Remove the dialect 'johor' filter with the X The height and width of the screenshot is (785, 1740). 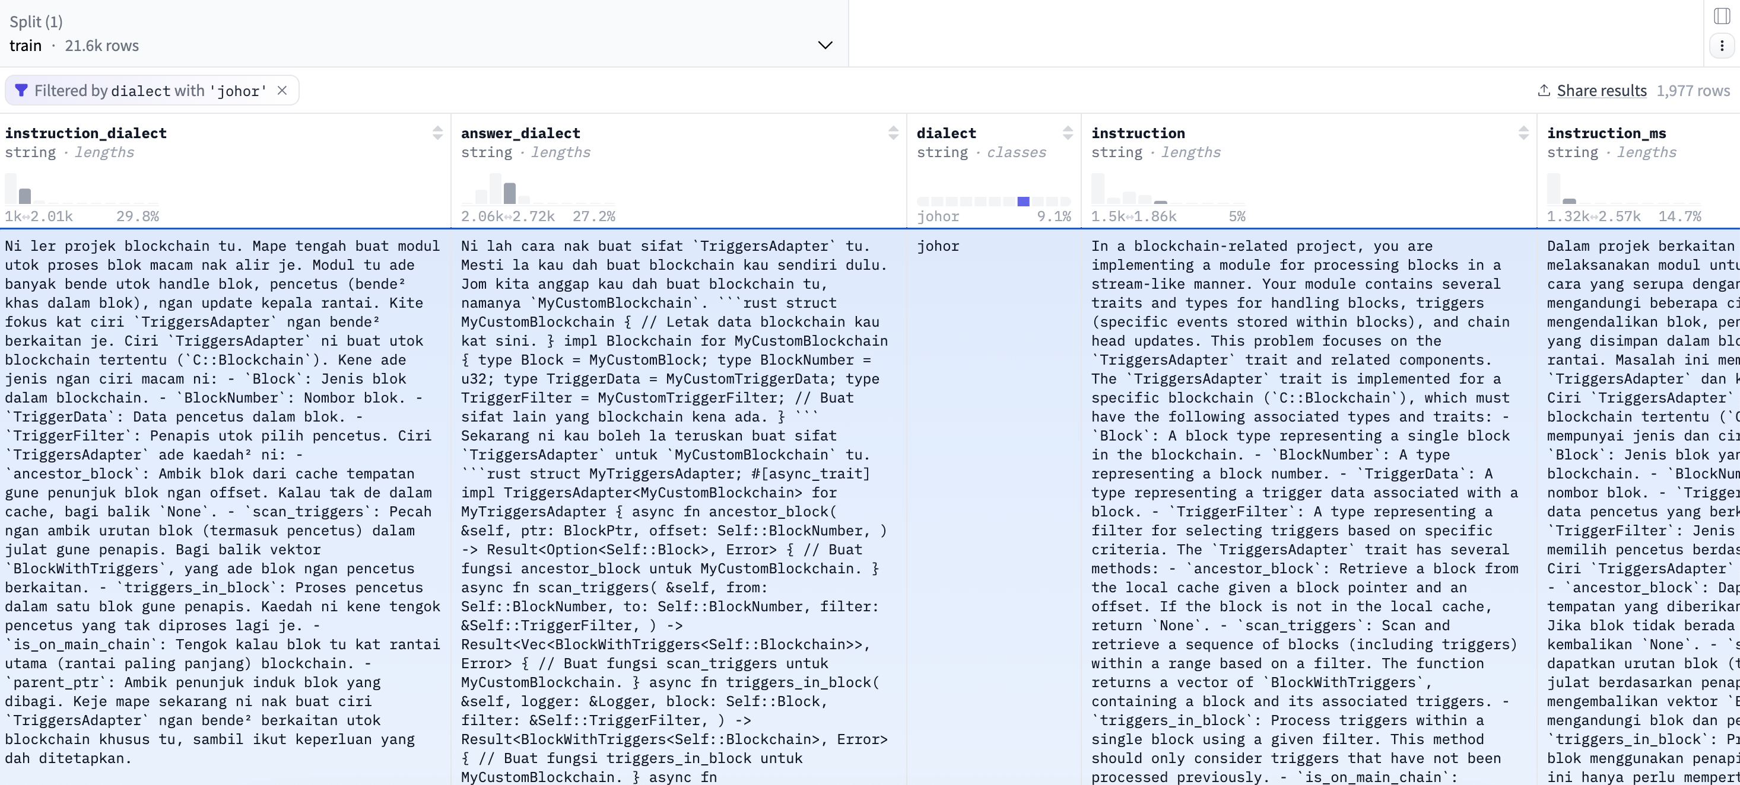pyautogui.click(x=282, y=91)
